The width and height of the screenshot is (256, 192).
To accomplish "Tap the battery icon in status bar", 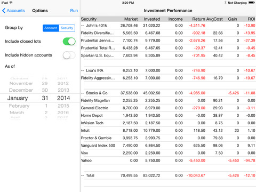I will click(x=251, y=3).
